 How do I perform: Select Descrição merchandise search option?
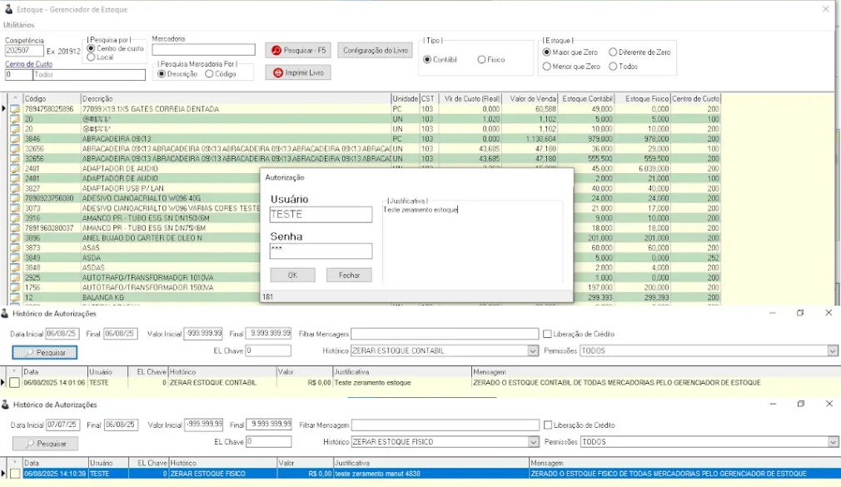coord(161,74)
